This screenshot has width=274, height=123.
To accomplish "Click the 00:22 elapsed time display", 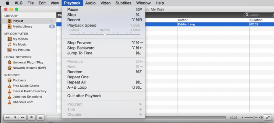I will 234,118.
